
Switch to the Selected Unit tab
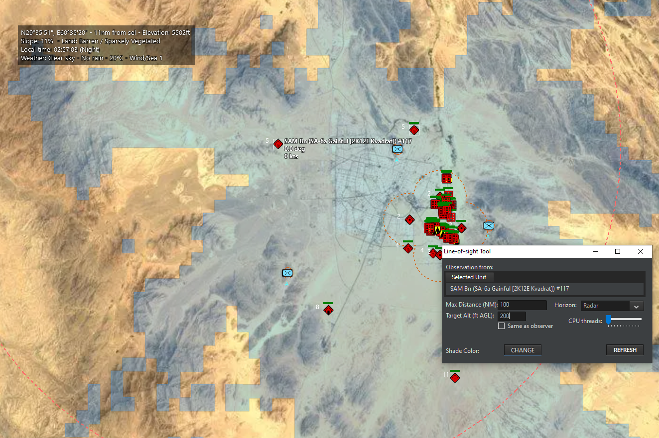[469, 277]
